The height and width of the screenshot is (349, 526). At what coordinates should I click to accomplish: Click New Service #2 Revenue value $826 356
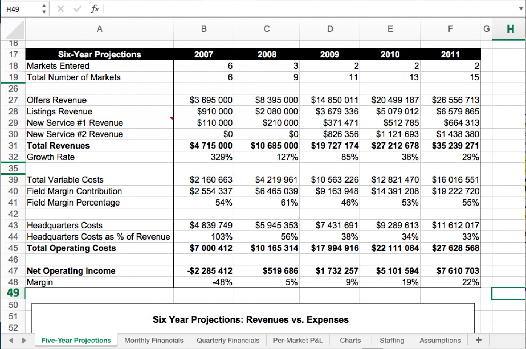tap(330, 134)
